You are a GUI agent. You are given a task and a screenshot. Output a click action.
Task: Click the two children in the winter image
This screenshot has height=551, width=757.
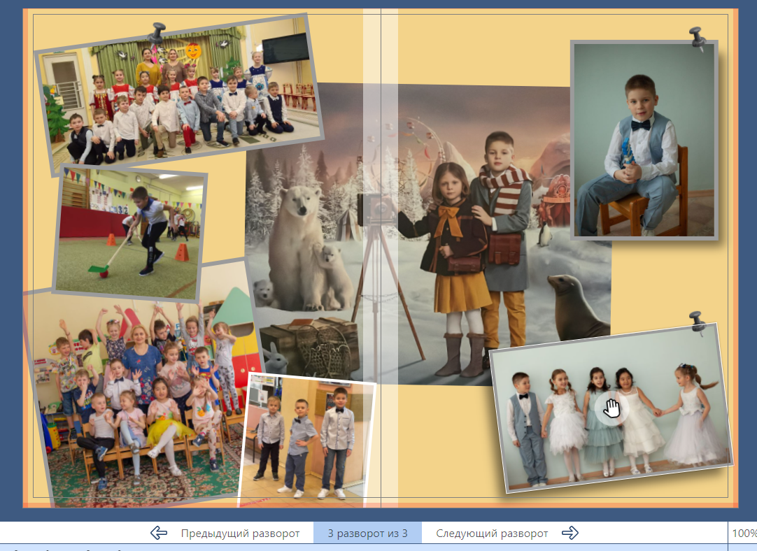pos(476,245)
